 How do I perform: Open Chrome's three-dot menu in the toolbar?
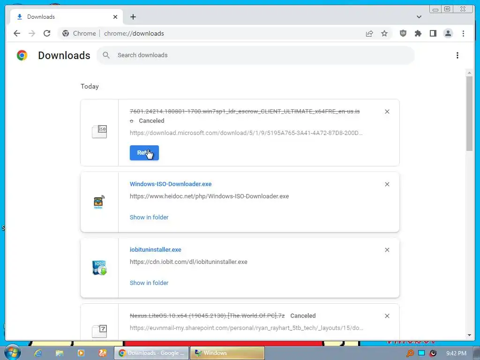point(463,33)
